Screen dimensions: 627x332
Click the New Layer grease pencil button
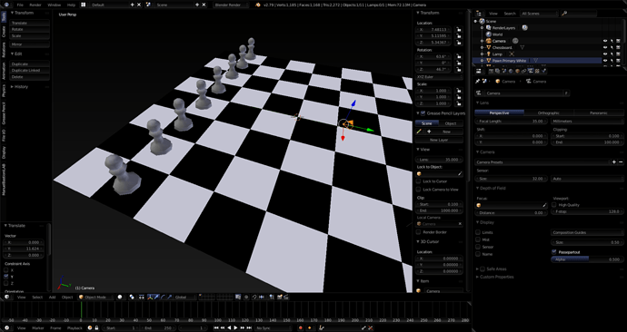point(439,140)
